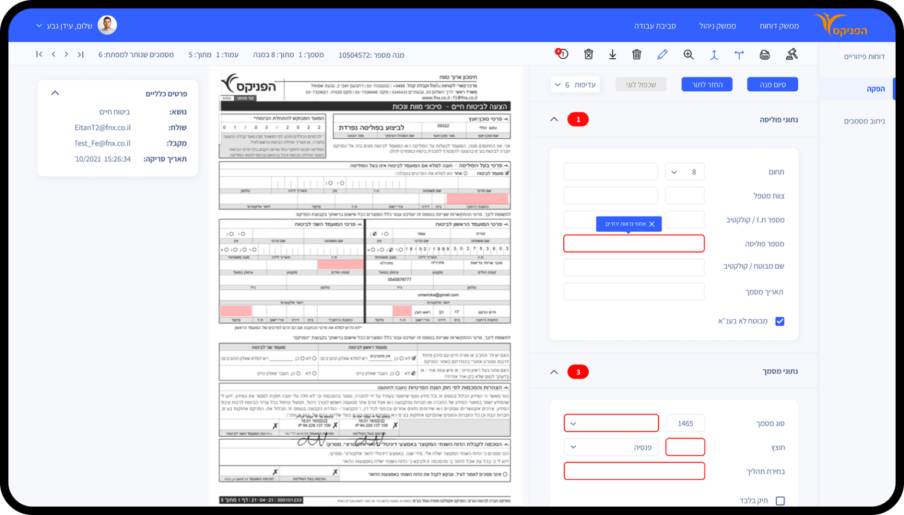Open the סוג מסמך dropdown
This screenshot has width=904, height=515.
point(611,423)
